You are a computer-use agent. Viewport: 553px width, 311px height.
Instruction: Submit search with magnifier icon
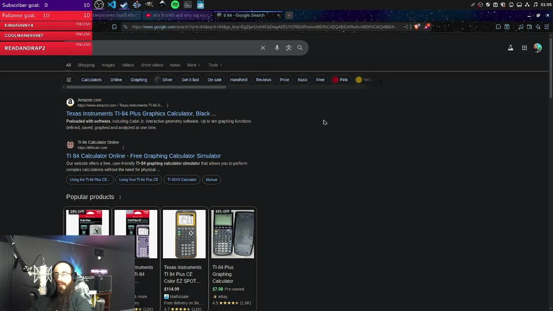[x=300, y=48]
